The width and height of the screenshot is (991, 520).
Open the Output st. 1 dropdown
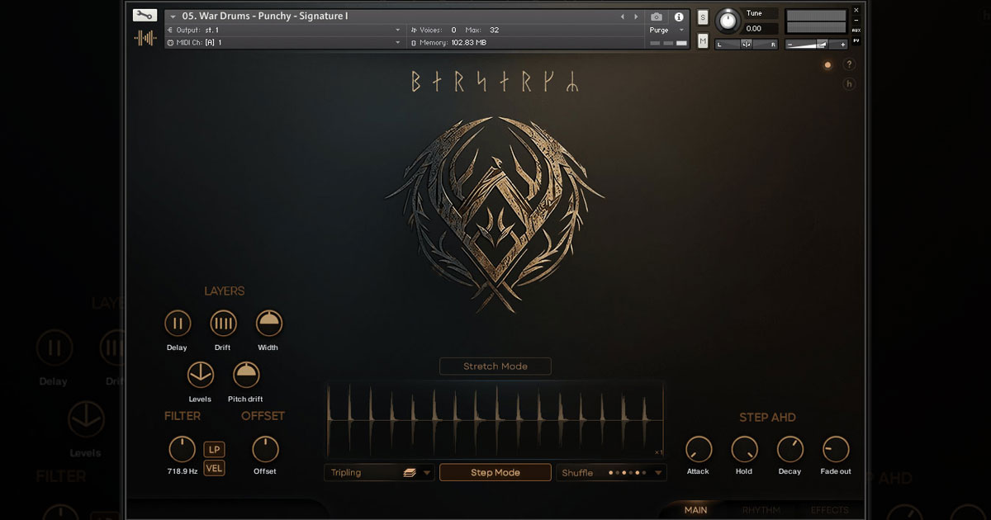pyautogui.click(x=283, y=30)
